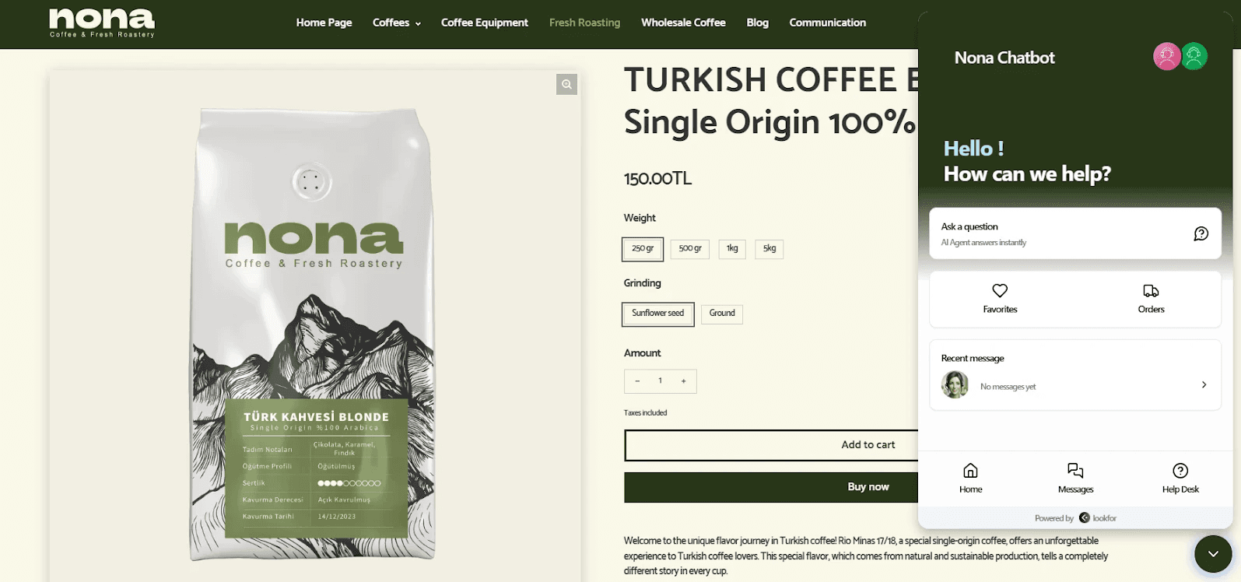
Task: Open the Coffee Equipment menu item
Action: coord(484,23)
